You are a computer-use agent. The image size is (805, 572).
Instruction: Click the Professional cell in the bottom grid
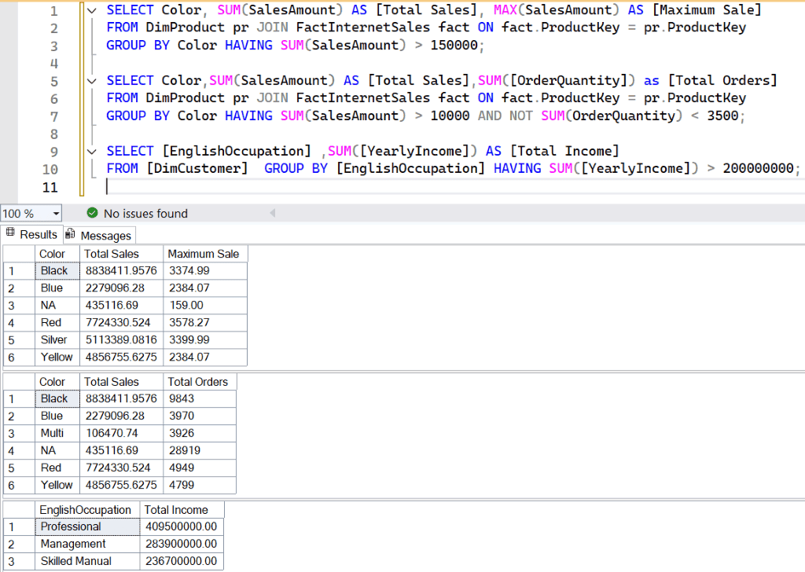coord(72,526)
